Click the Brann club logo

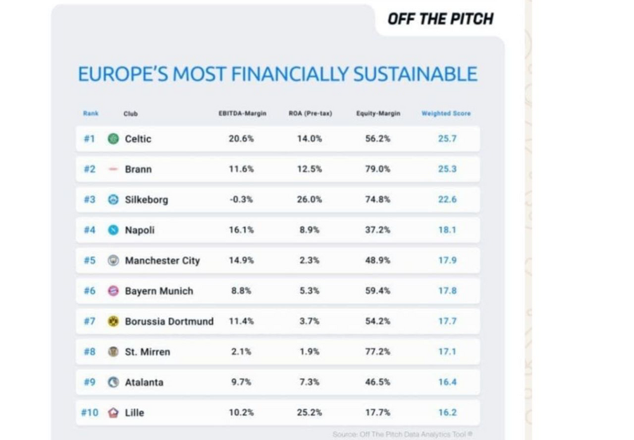[113, 169]
